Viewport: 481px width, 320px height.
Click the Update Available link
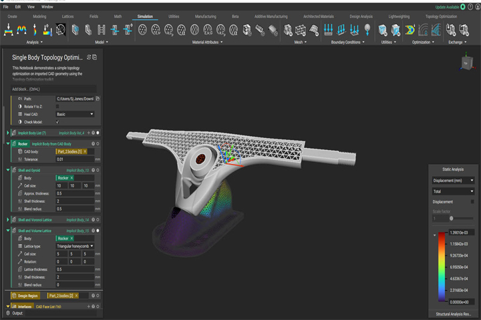(x=447, y=7)
